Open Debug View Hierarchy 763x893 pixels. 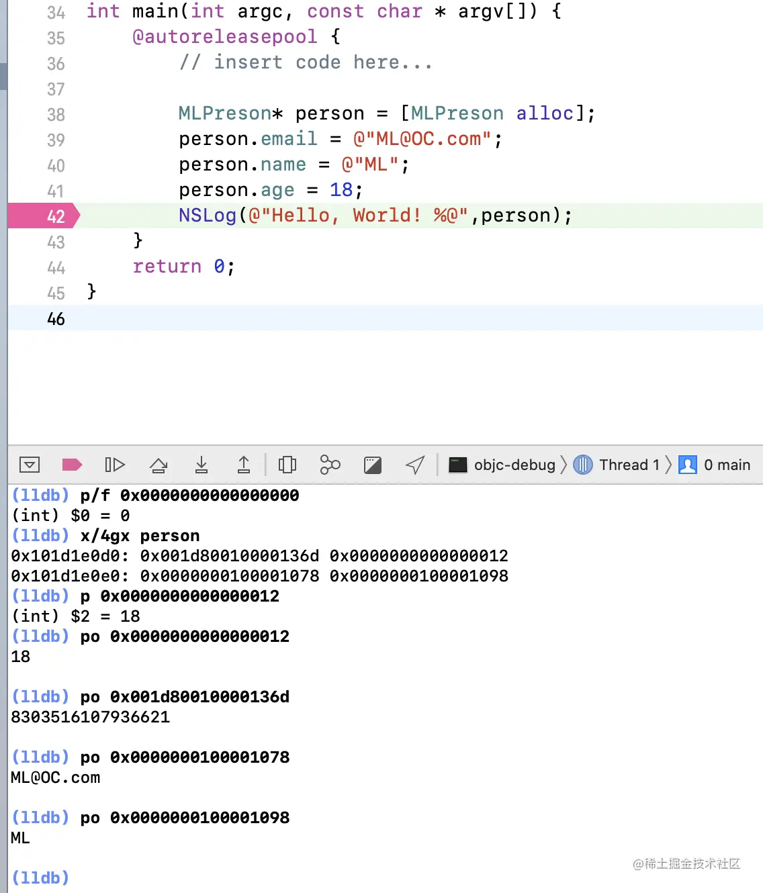287,465
